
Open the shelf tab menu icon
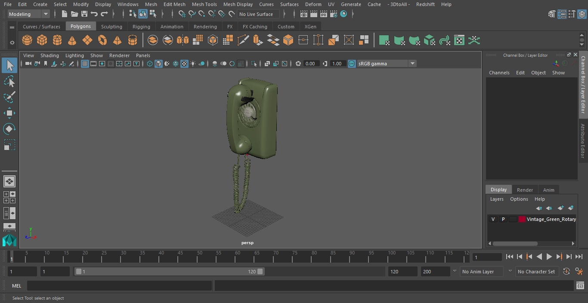point(12,27)
